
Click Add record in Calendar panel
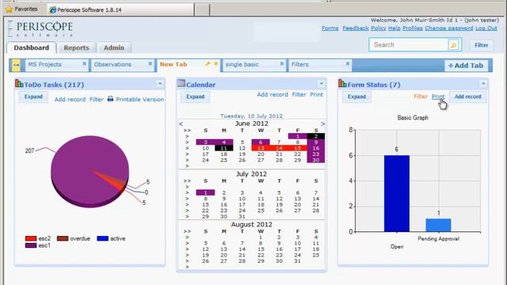pos(273,94)
